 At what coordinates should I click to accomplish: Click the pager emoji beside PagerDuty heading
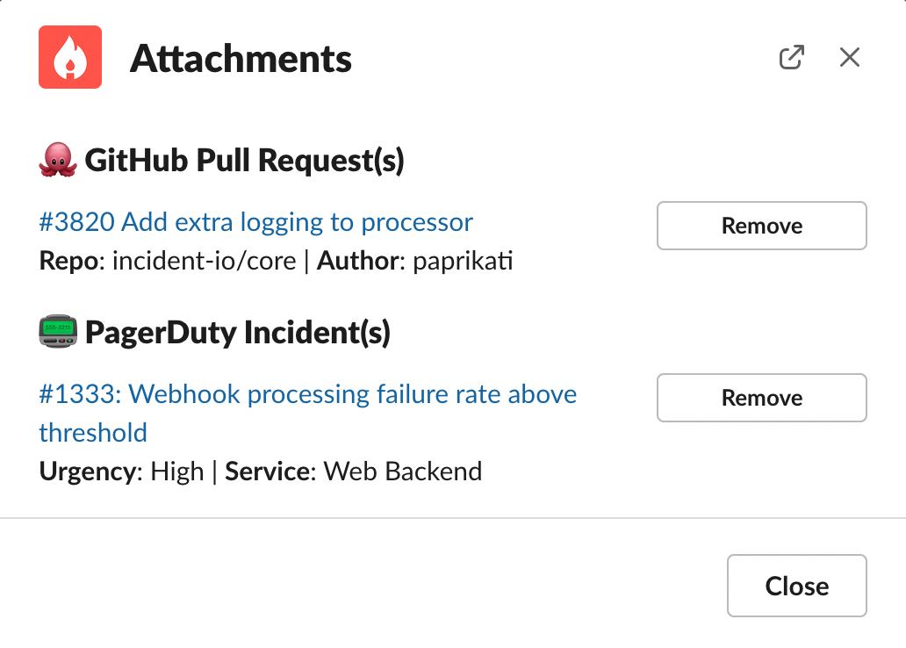pos(58,331)
